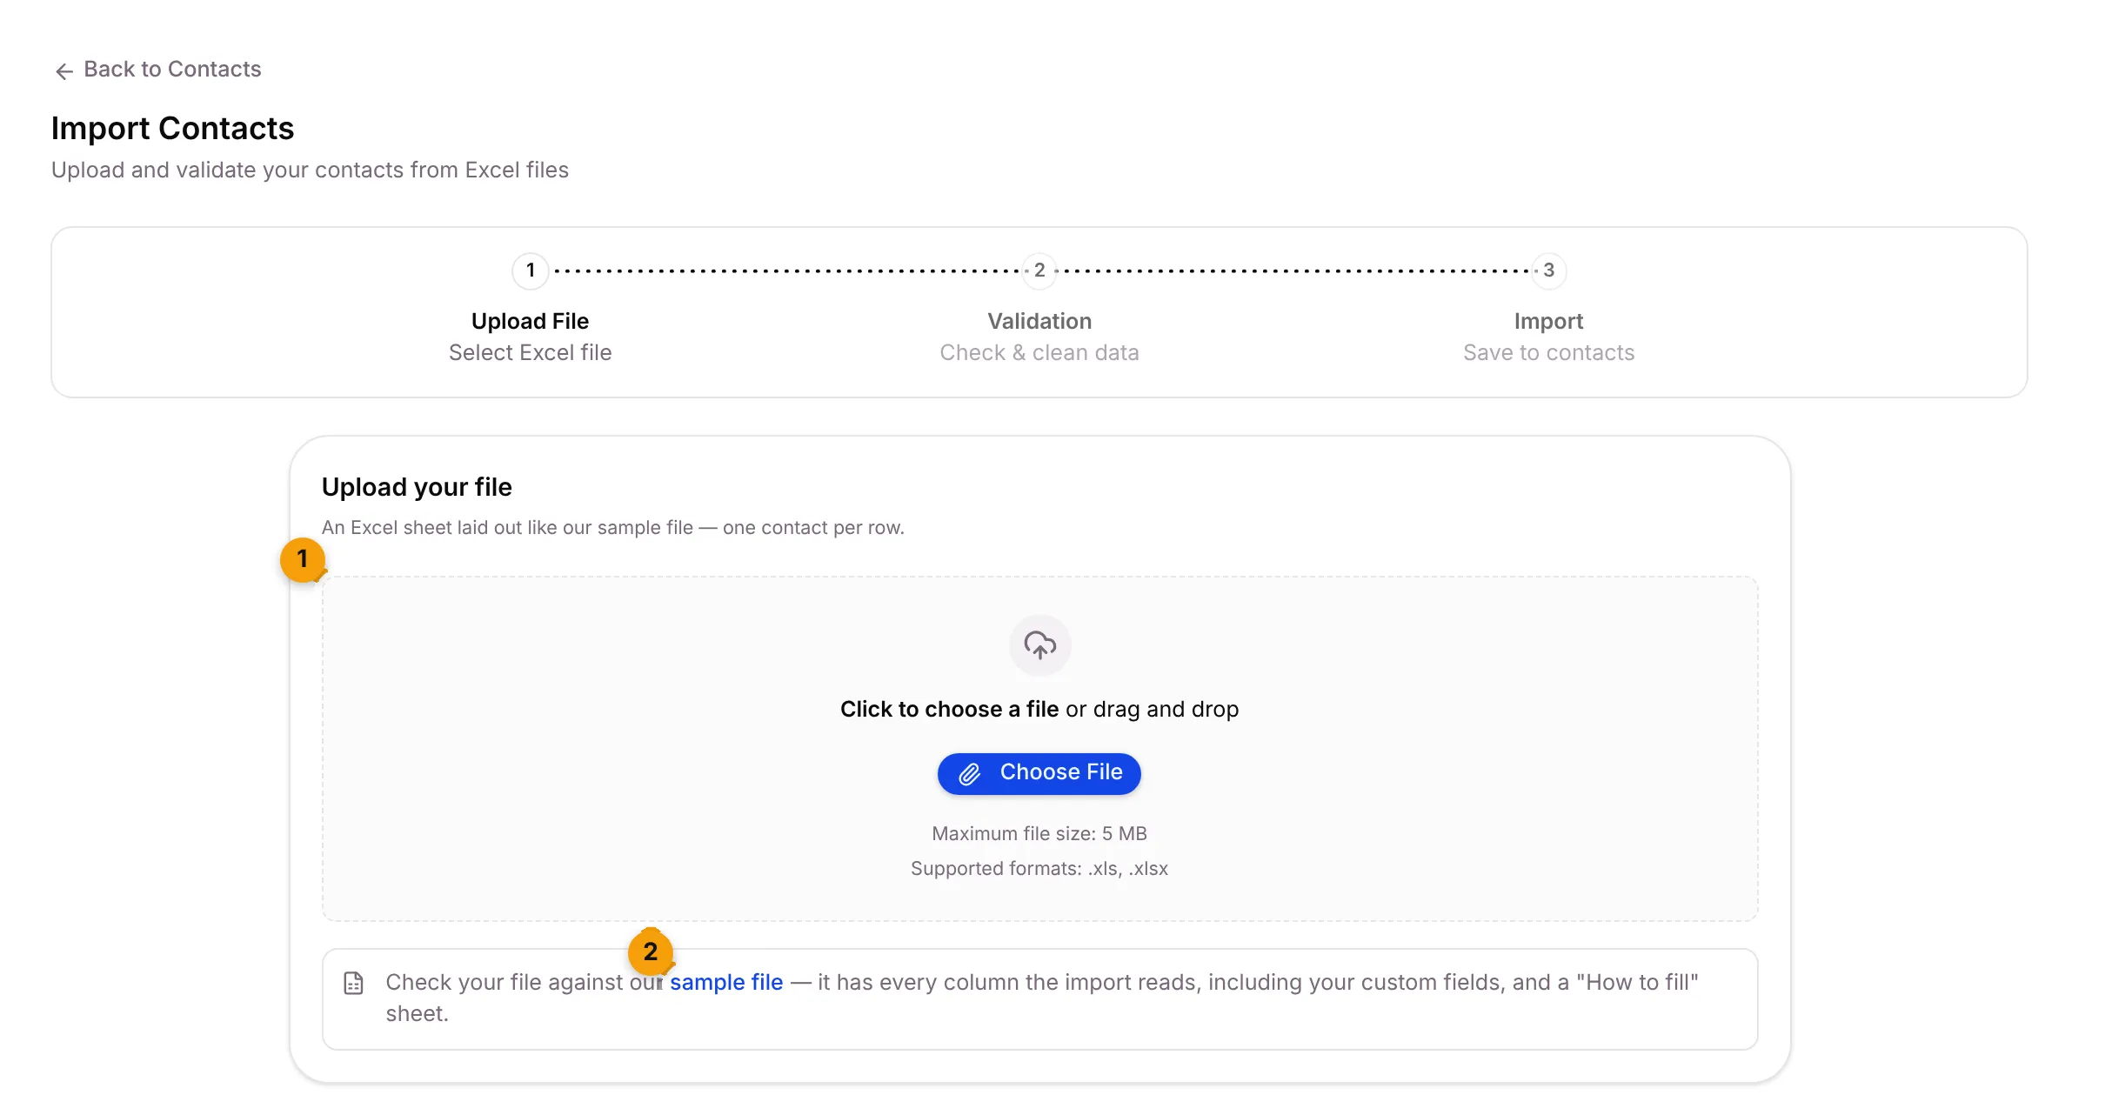Click the 'Upload File' step label
This screenshot has height=1115, width=2105.
[530, 321]
